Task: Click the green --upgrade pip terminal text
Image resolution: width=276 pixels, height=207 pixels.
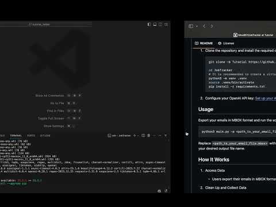Action: pos(17,183)
